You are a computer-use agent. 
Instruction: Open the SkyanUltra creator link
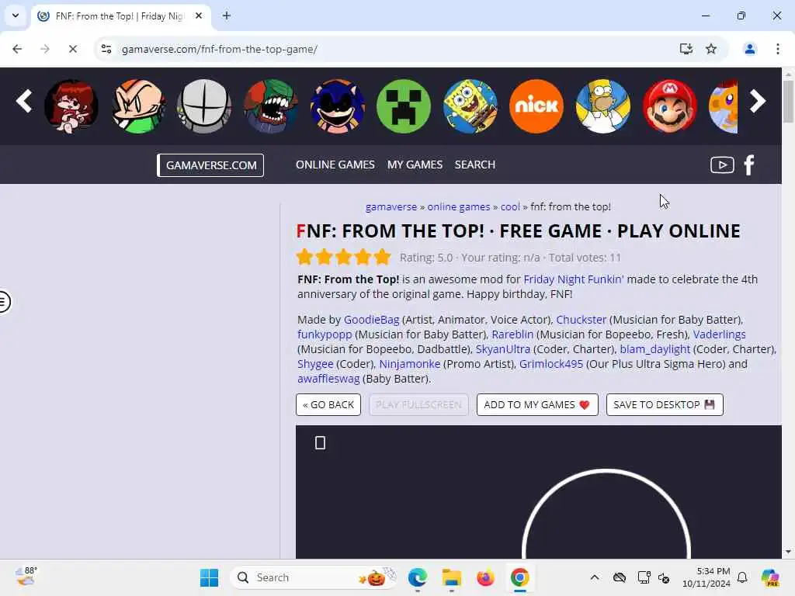(x=503, y=349)
